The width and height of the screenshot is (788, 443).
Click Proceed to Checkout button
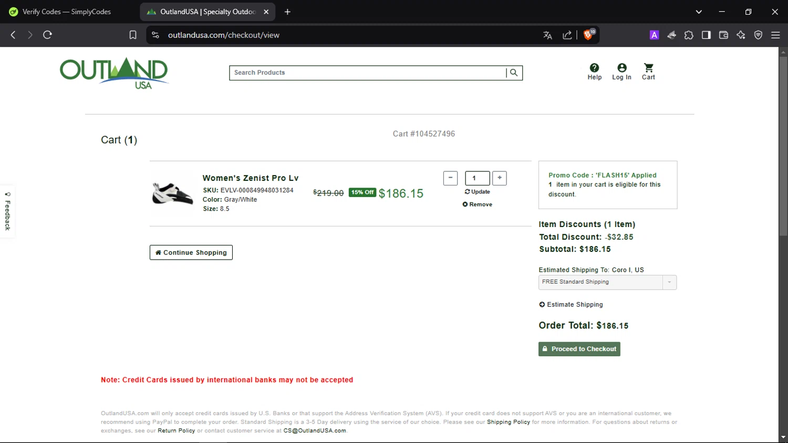[579, 349]
